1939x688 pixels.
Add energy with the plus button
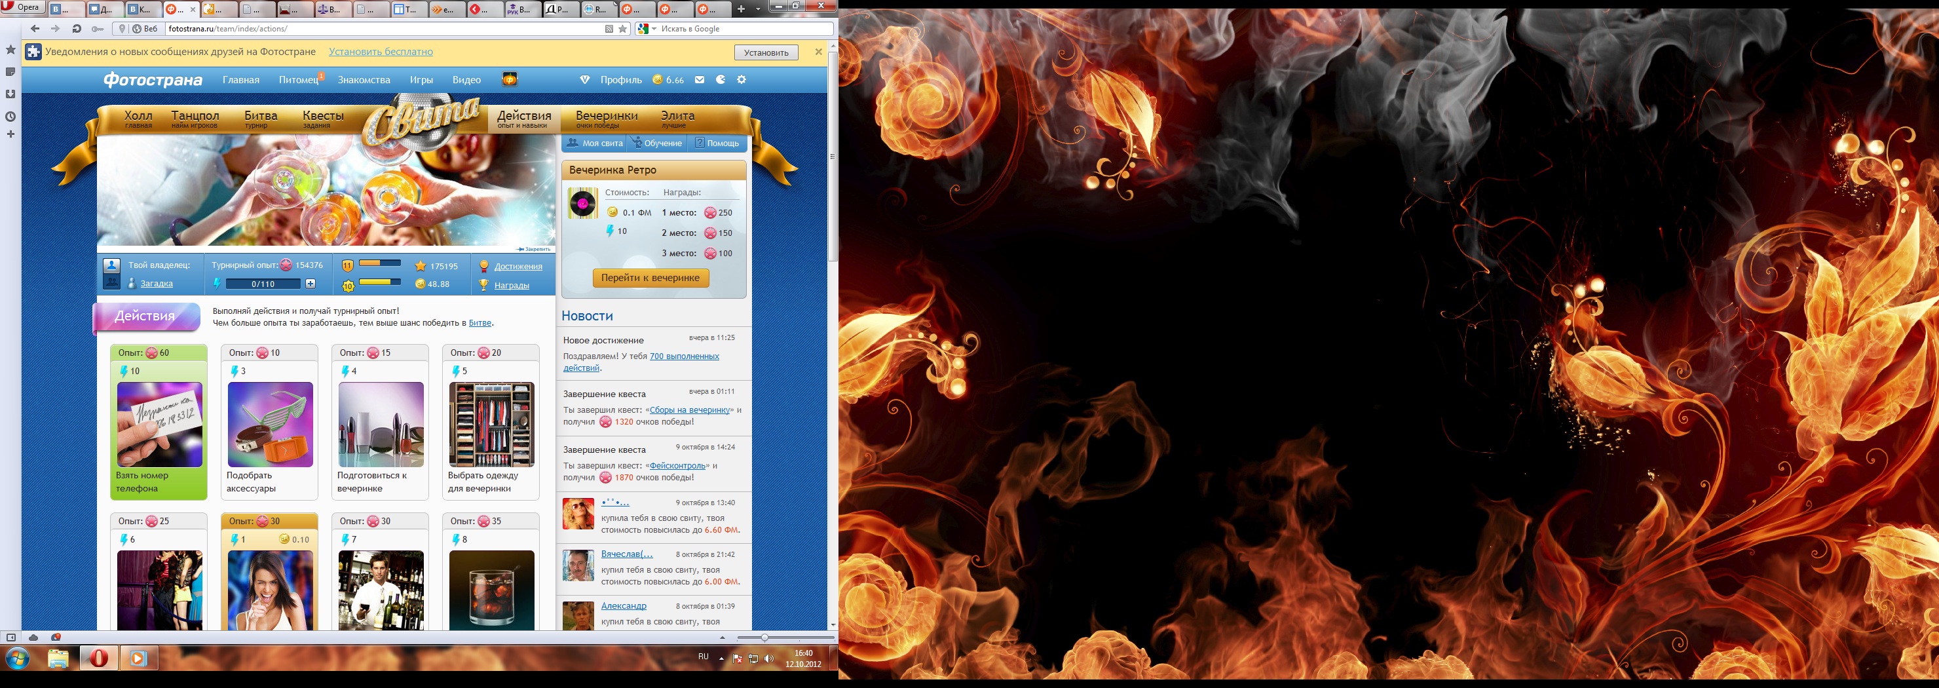tap(310, 284)
